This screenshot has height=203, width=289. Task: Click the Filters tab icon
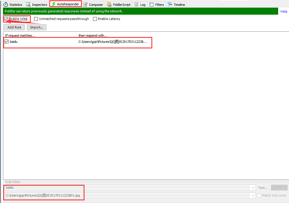pyautogui.click(x=151, y=5)
